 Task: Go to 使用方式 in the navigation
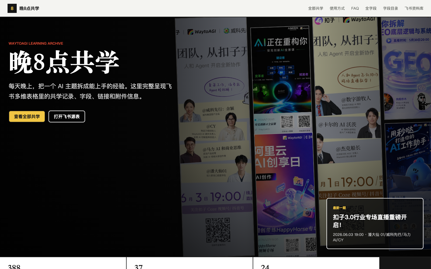pyautogui.click(x=337, y=8)
